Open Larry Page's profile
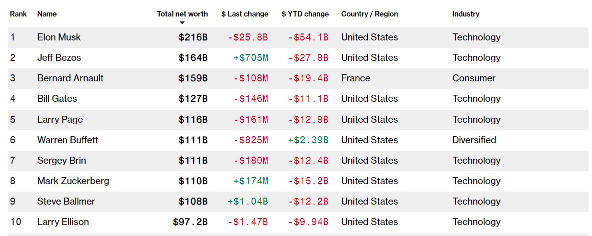The width and height of the screenshot is (592, 236). click(60, 120)
